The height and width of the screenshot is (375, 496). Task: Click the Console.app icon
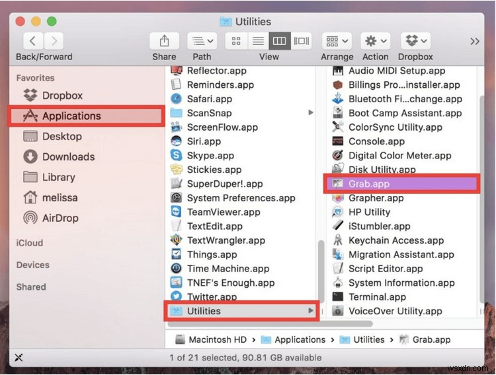click(x=337, y=141)
